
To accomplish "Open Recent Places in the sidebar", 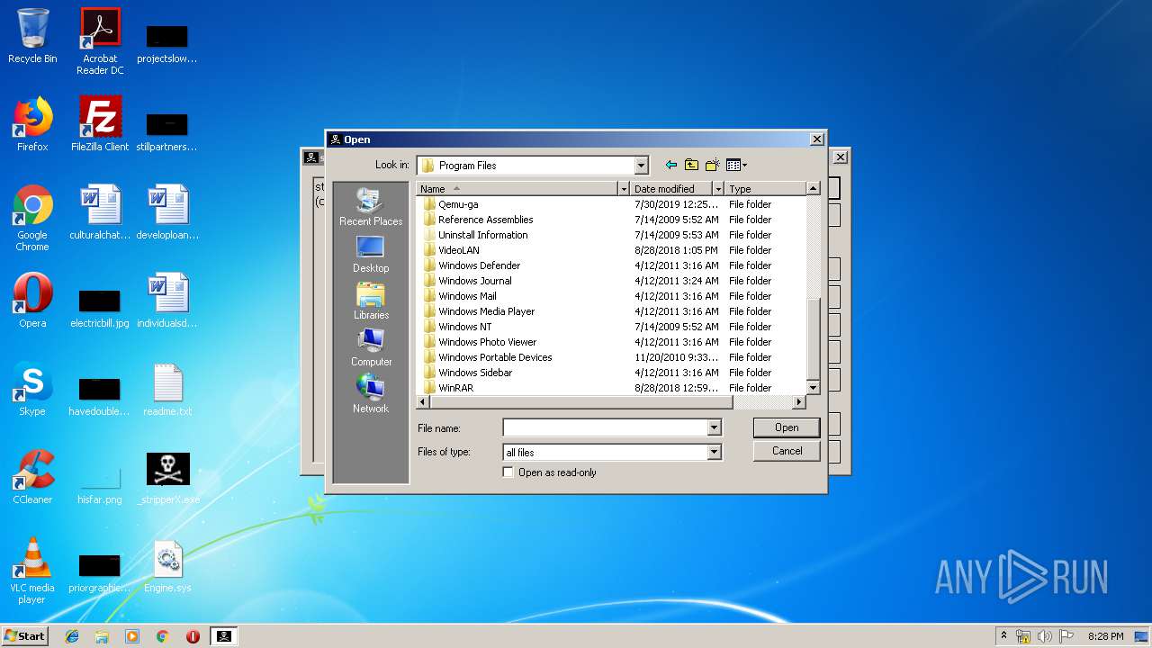I will click(x=371, y=207).
